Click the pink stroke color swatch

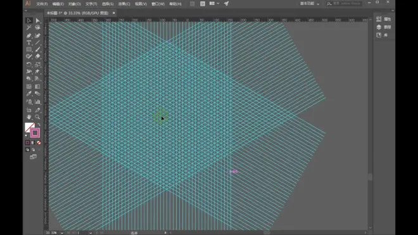35,132
